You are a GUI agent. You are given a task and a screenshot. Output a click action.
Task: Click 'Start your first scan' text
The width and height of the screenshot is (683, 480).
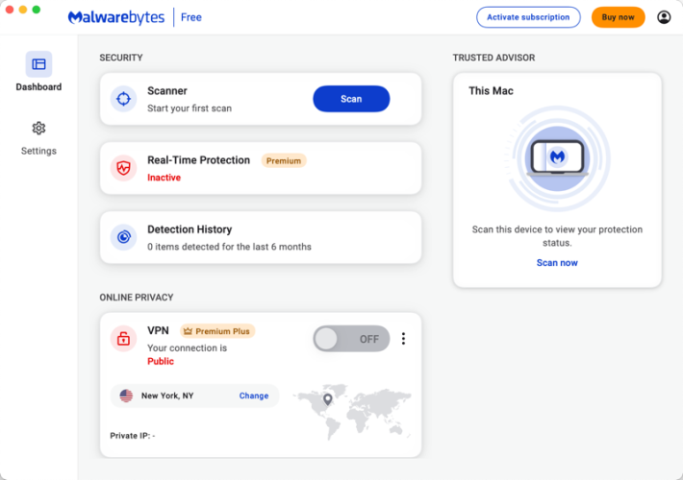click(190, 108)
